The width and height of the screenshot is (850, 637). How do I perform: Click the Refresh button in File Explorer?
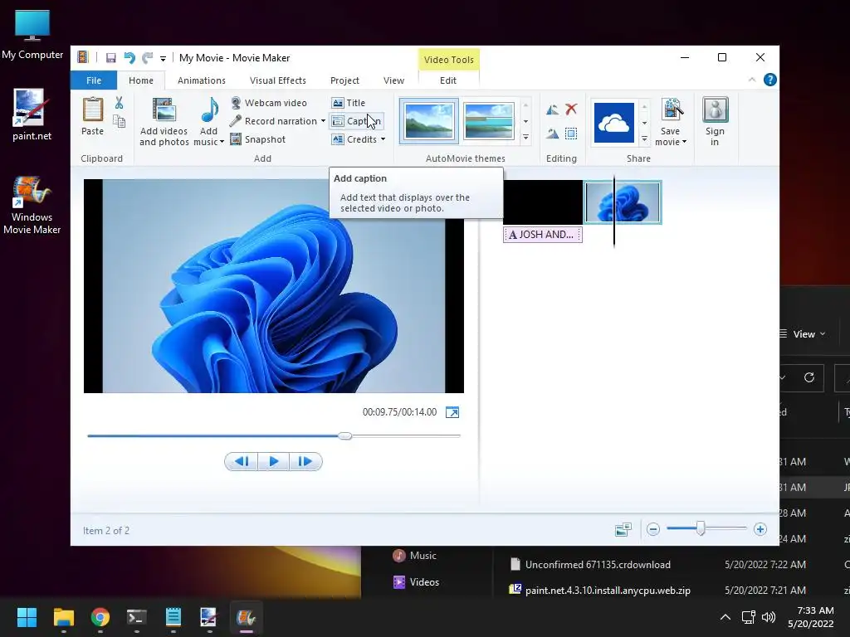[808, 377]
